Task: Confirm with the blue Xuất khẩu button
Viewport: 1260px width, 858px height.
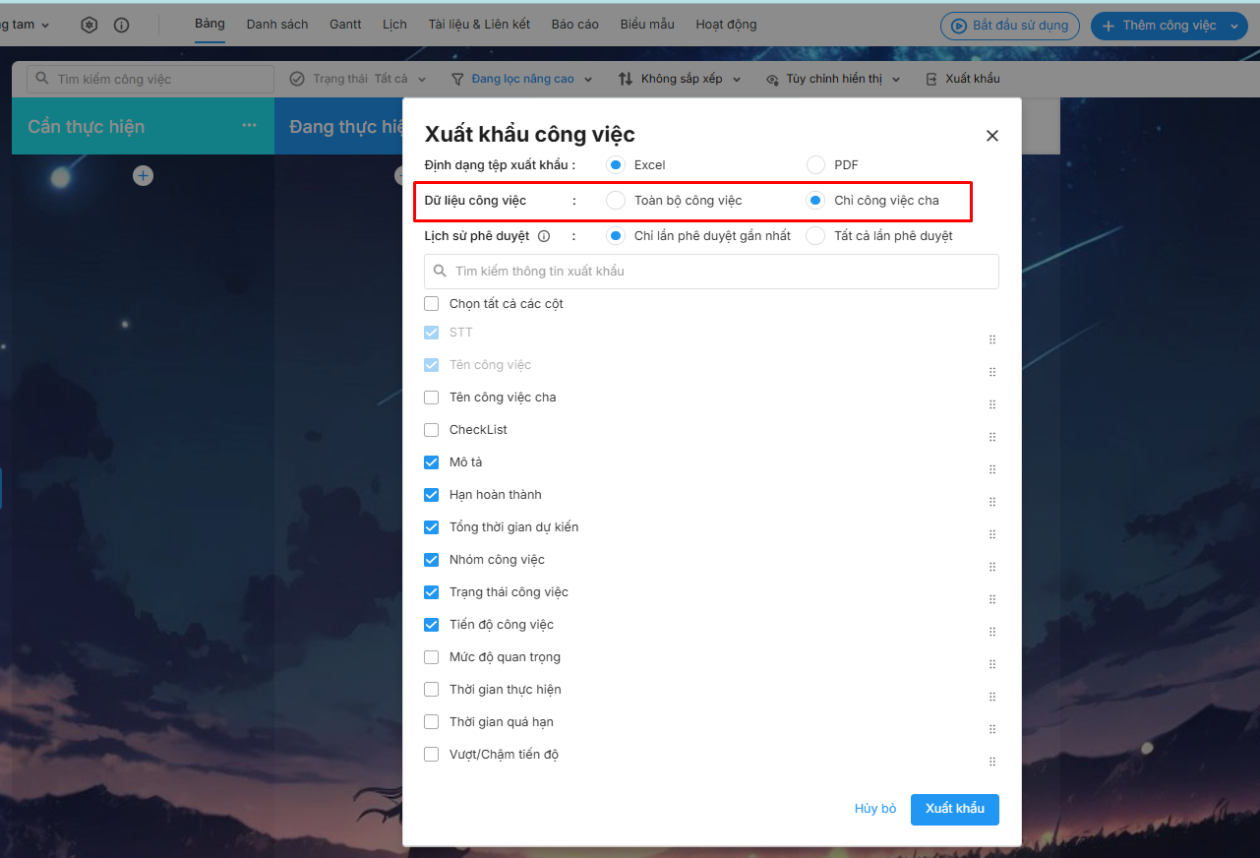Action: 955,809
